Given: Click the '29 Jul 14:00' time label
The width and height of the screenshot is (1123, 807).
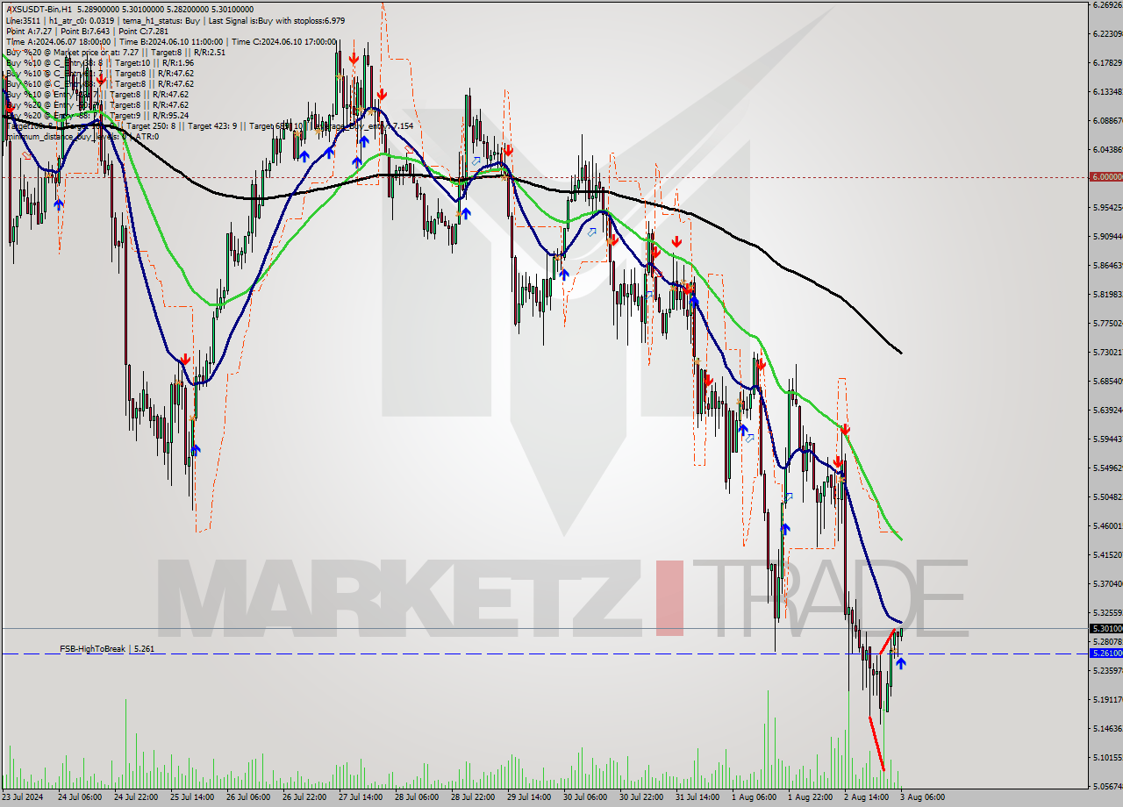Looking at the screenshot, I should (x=529, y=797).
